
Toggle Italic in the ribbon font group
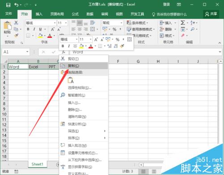point(34,29)
